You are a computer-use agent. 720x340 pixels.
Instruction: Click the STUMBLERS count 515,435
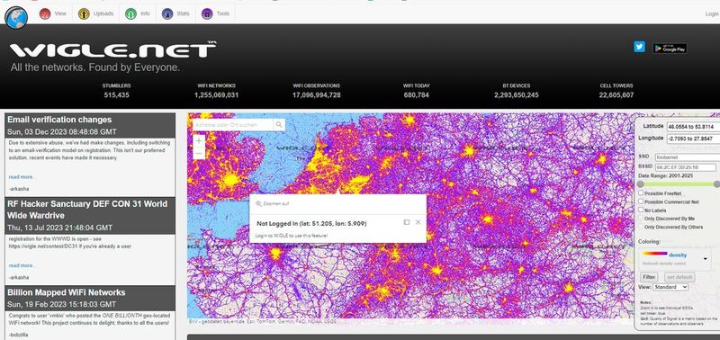(116, 95)
